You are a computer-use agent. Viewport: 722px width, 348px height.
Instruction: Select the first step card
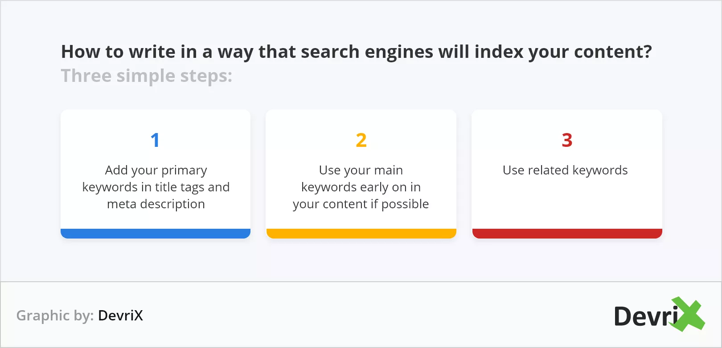point(156,174)
